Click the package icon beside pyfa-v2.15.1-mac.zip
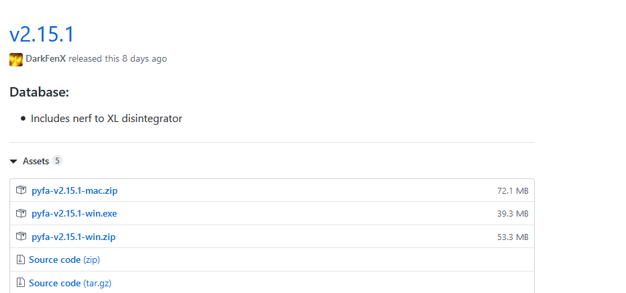The height and width of the screenshot is (293, 626). [21, 190]
